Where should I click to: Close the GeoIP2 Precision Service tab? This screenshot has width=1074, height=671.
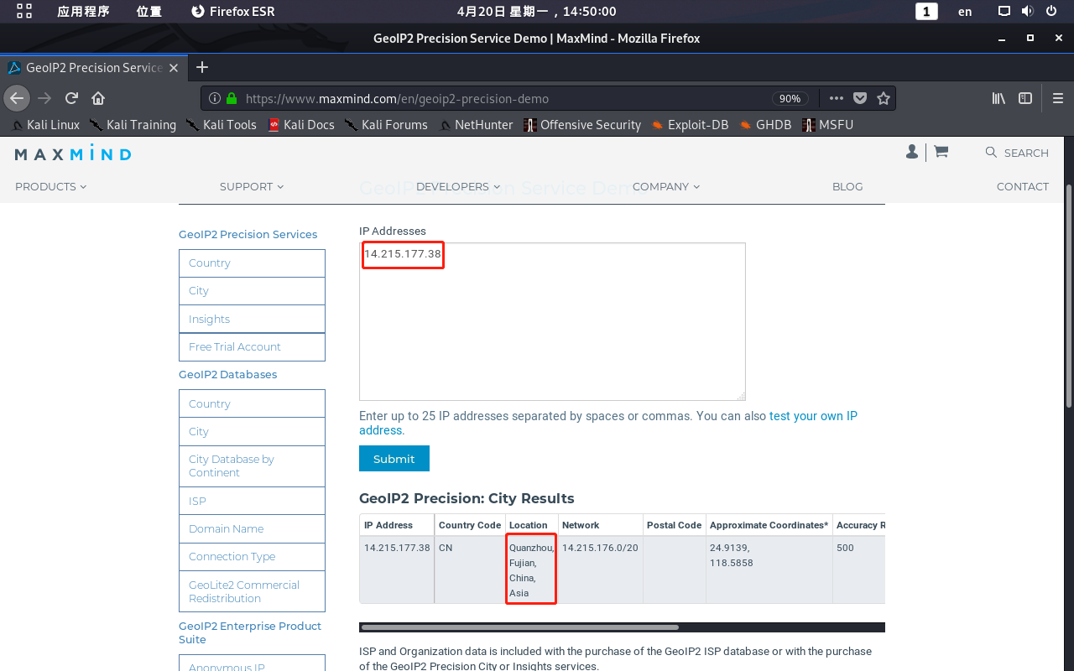tap(174, 67)
